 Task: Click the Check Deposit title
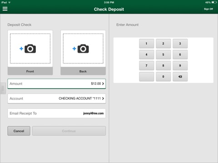coord(109,10)
